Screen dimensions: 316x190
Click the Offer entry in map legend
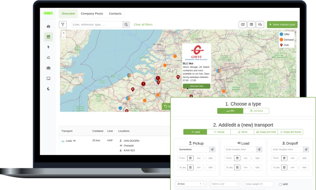click(x=285, y=34)
